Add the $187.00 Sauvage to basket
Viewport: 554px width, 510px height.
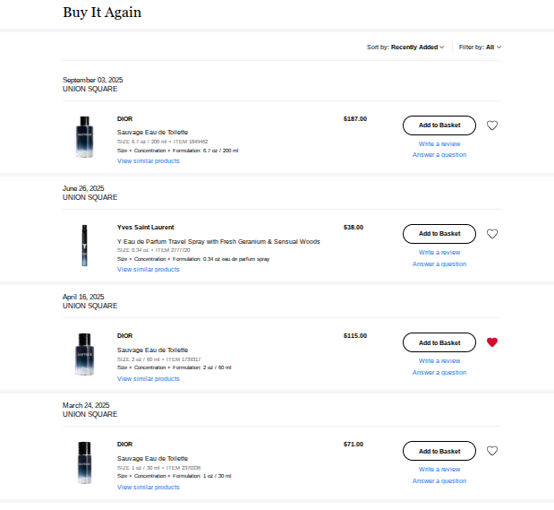click(439, 125)
